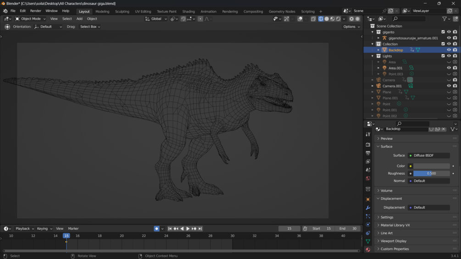The width and height of the screenshot is (461, 259).
Task: Toggle auto keying record button
Action: click(156, 228)
